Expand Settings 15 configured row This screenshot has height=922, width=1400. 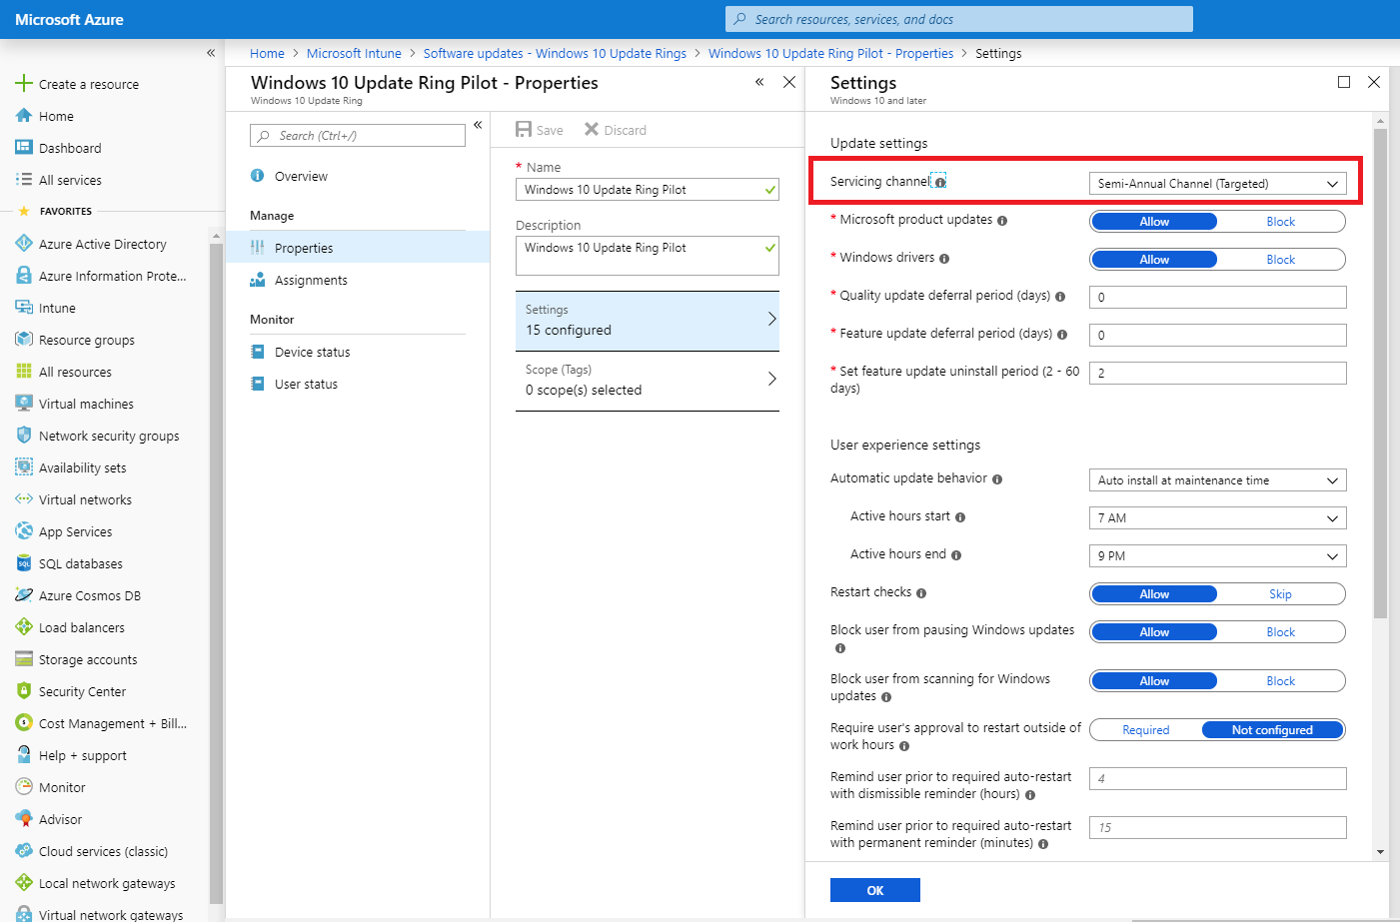point(647,321)
